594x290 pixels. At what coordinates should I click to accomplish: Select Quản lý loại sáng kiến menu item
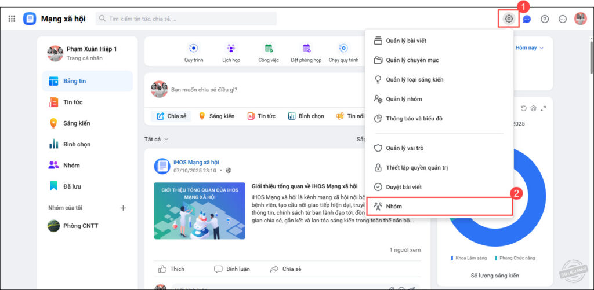(439, 79)
